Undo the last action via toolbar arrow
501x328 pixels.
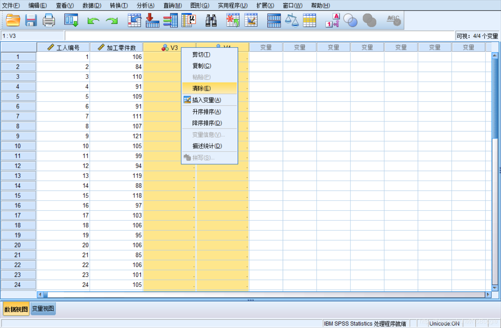(93, 21)
